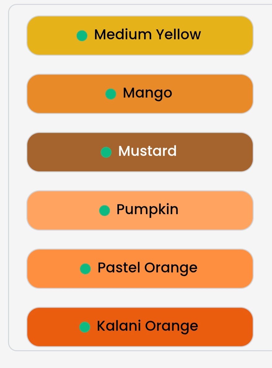This screenshot has height=368, width=272.
Task: Click the green dot next to Pastel Orange
Action: coord(85,269)
